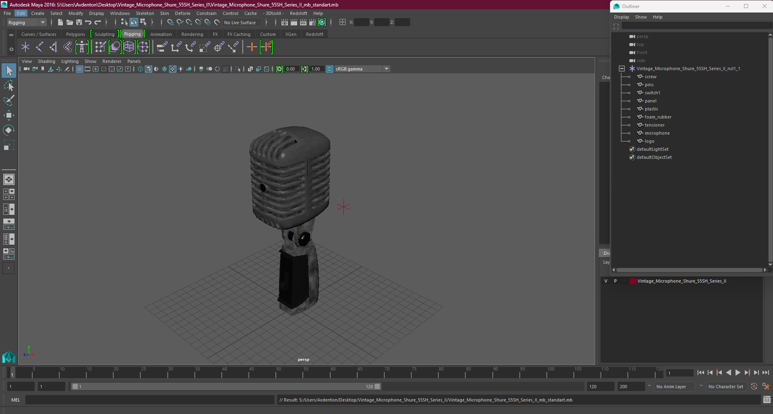
Task: Go to end of playback range
Action: [x=765, y=373]
